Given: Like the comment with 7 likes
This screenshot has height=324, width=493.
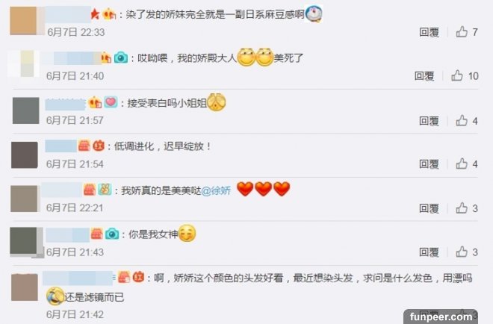Looking at the screenshot, I should click(462, 32).
